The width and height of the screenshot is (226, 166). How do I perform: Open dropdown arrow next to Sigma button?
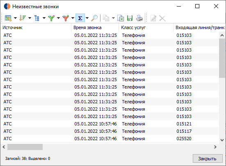point(87,18)
